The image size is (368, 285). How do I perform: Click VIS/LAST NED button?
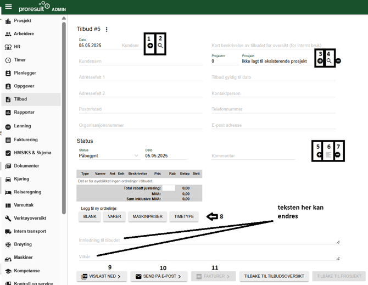coord(102,277)
